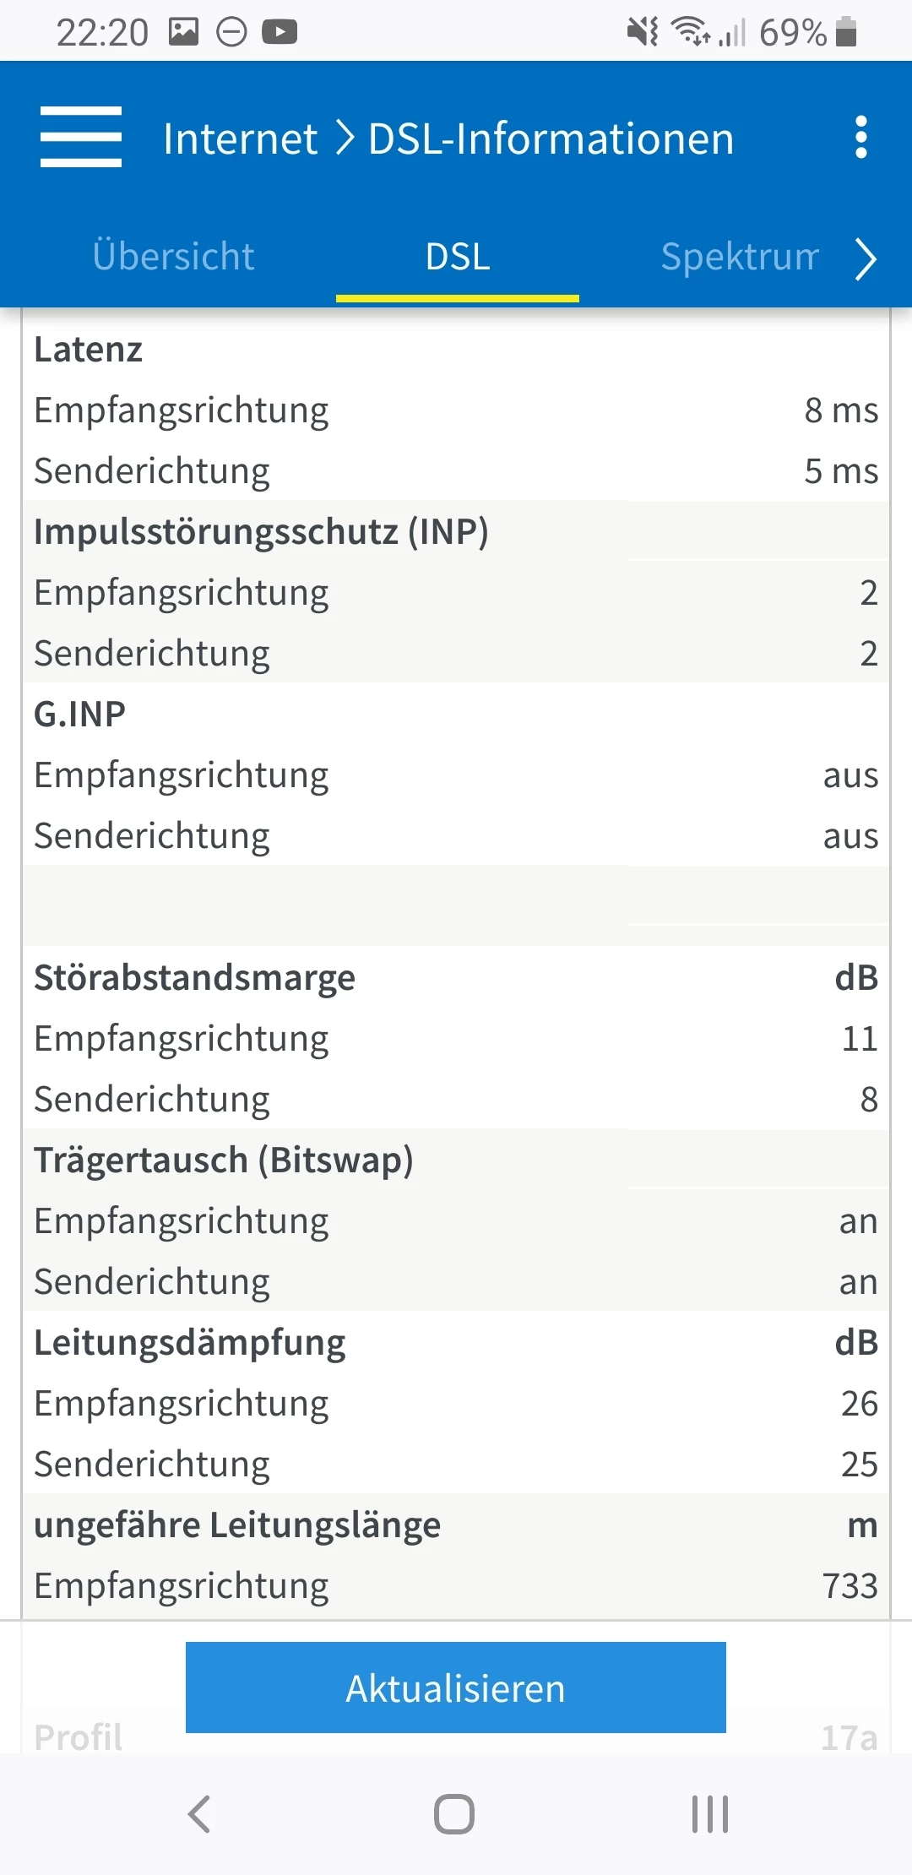The image size is (912, 1875).
Task: Tap the Wi-Fi status icon
Action: tap(690, 32)
